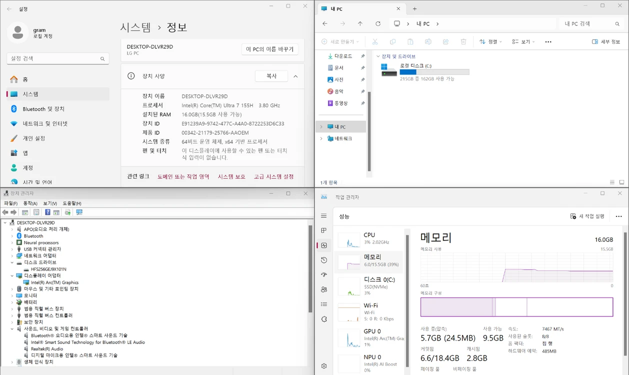Click the Device Manager vertical scrollbar
Viewport: 629px width, 375px height.
tap(310, 270)
